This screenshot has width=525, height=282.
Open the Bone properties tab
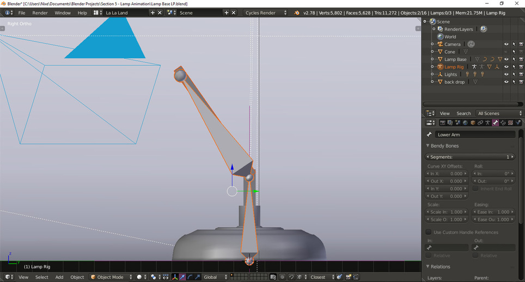tap(496, 123)
